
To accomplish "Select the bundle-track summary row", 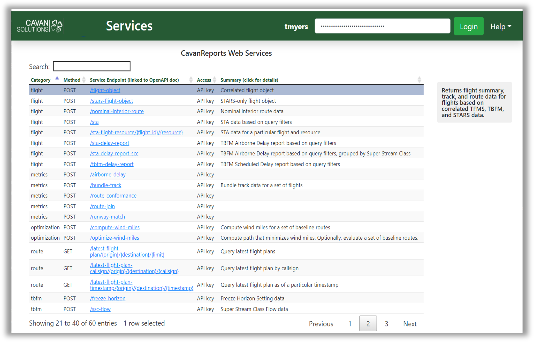I will tap(261, 185).
